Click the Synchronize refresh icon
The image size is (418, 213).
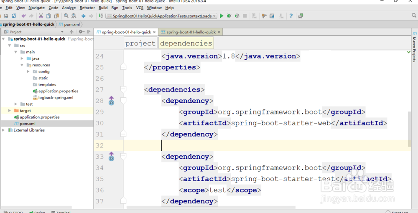pos(14,16)
